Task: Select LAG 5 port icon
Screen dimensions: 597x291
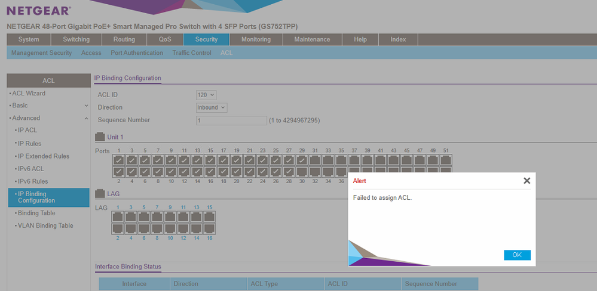Action: click(x=144, y=217)
